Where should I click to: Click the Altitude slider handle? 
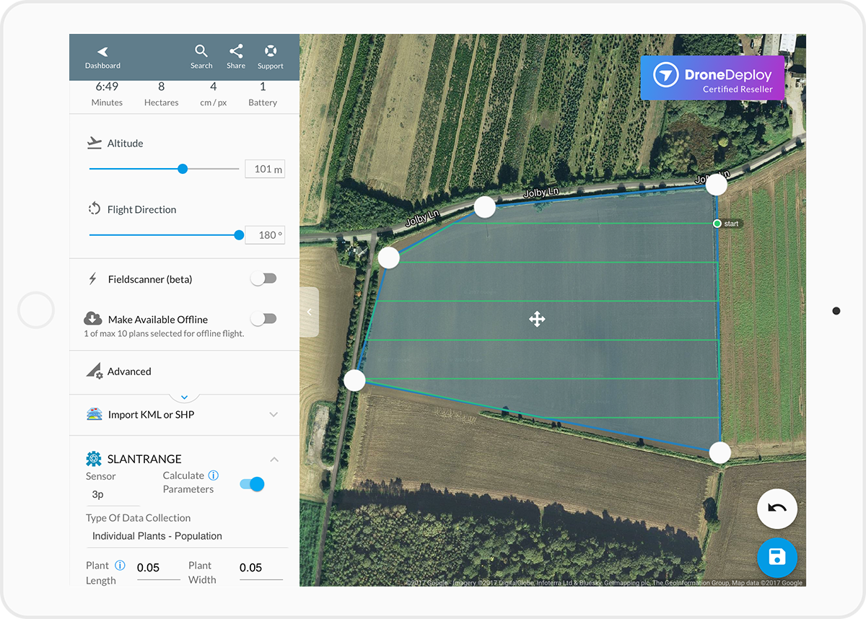click(183, 169)
